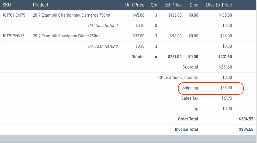This screenshot has width=257, height=143.
Task: Click the Shipping label
Action: [x=190, y=88]
